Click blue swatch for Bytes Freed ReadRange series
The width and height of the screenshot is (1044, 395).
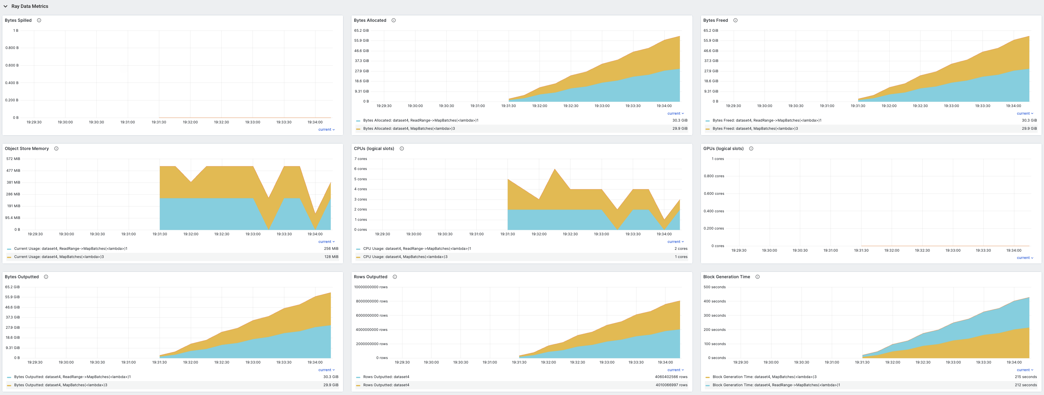708,121
